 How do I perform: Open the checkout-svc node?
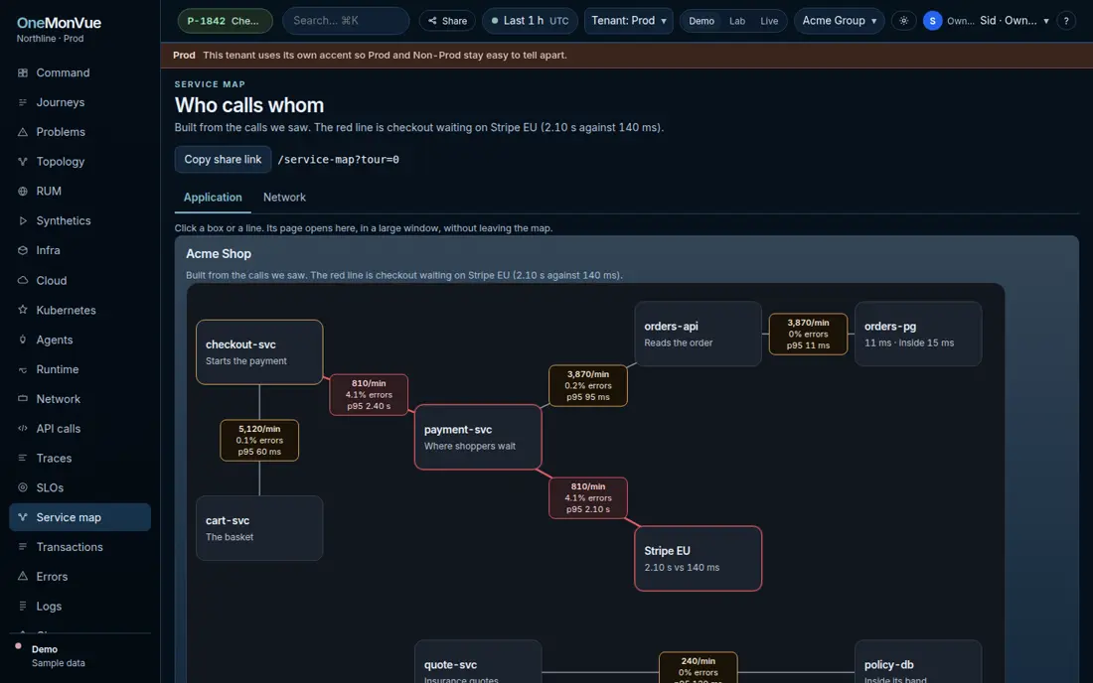click(x=259, y=352)
